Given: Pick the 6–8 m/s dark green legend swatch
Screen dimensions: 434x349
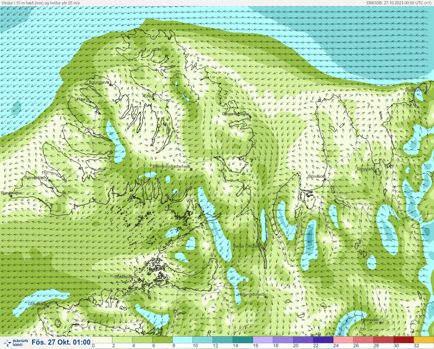Looking at the screenshot, I should [x=162, y=339].
